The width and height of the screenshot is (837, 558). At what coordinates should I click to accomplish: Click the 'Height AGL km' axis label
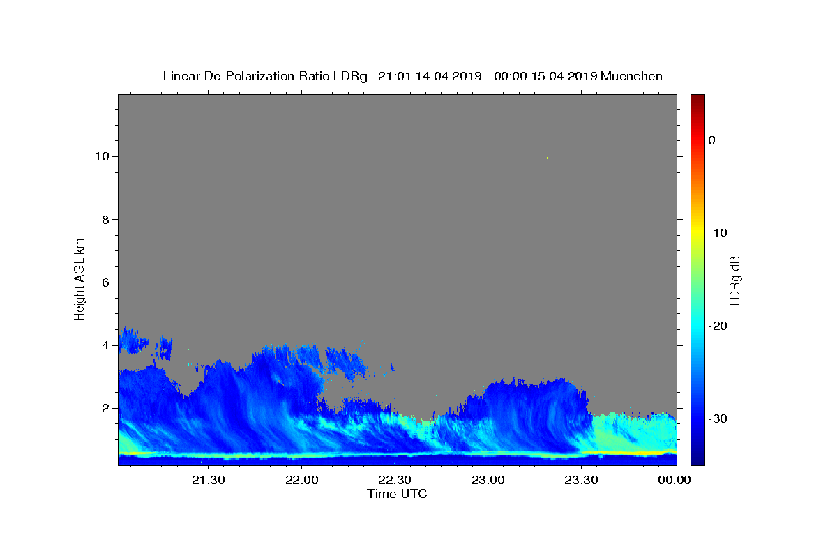coord(80,278)
